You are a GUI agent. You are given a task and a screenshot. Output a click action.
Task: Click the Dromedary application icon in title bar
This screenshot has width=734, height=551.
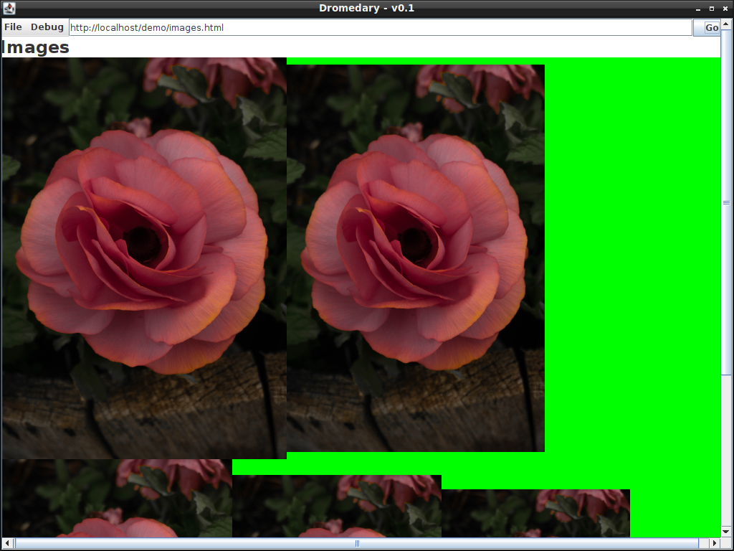(9, 8)
